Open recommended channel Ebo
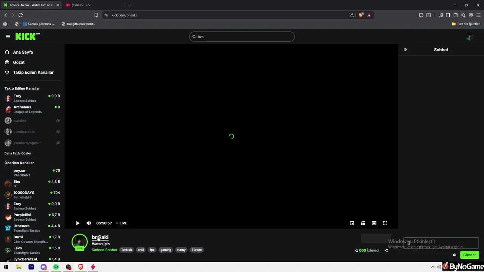This screenshot has height=272, width=484. pyautogui.click(x=32, y=184)
